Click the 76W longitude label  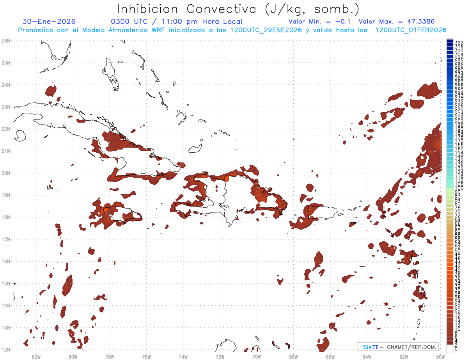tap(146, 357)
